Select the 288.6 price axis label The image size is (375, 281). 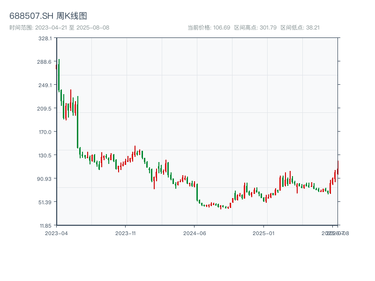(x=45, y=62)
